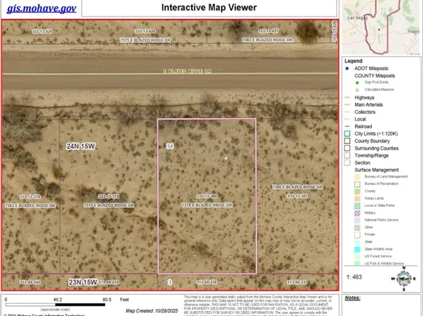
Task: Click parcel label 313-48-240
Action: (30, 282)
